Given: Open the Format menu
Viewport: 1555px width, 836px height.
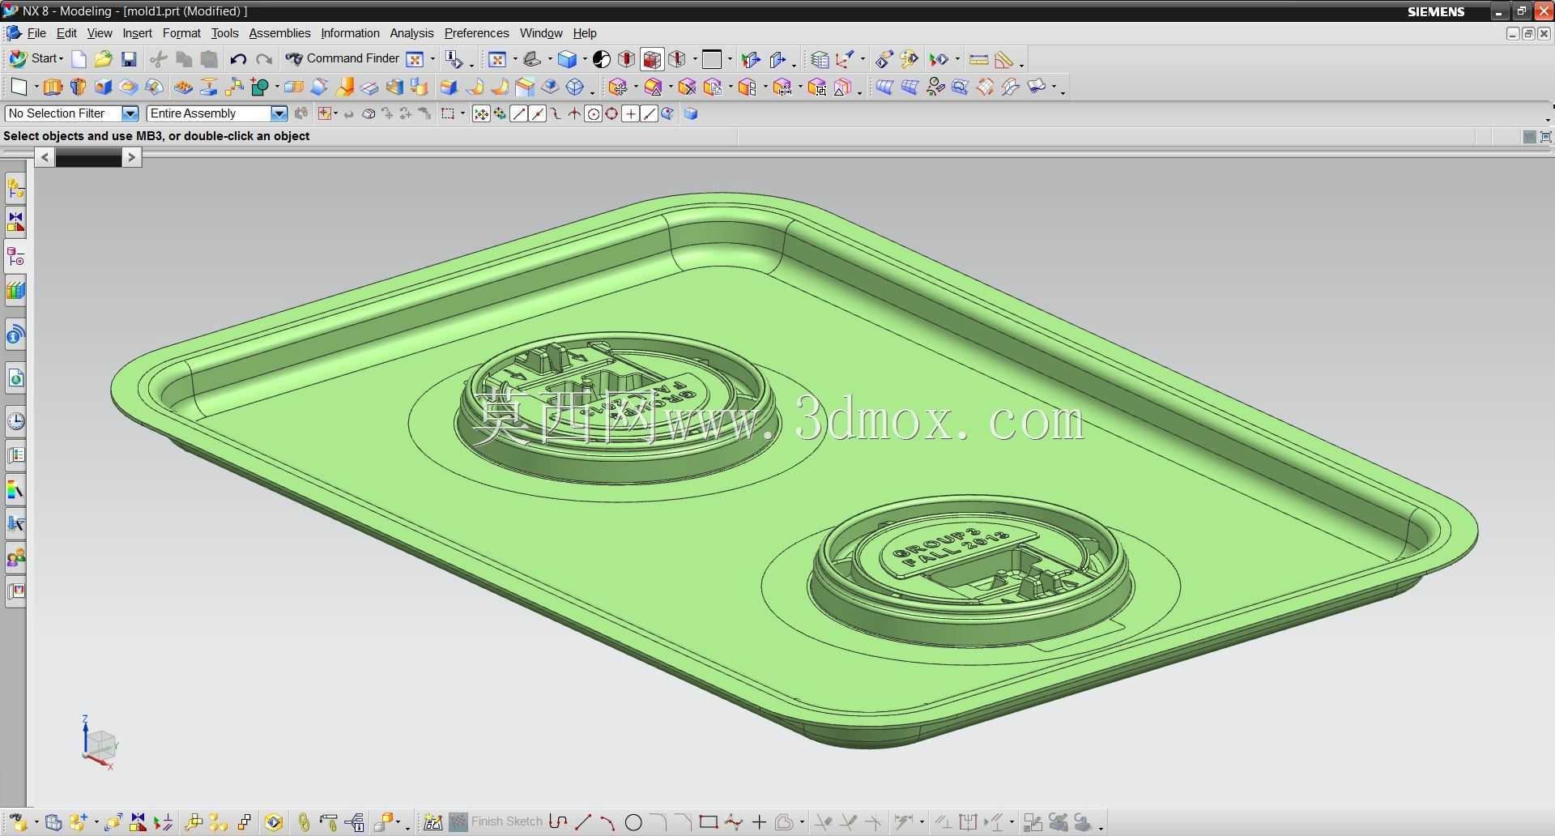Looking at the screenshot, I should click(181, 33).
